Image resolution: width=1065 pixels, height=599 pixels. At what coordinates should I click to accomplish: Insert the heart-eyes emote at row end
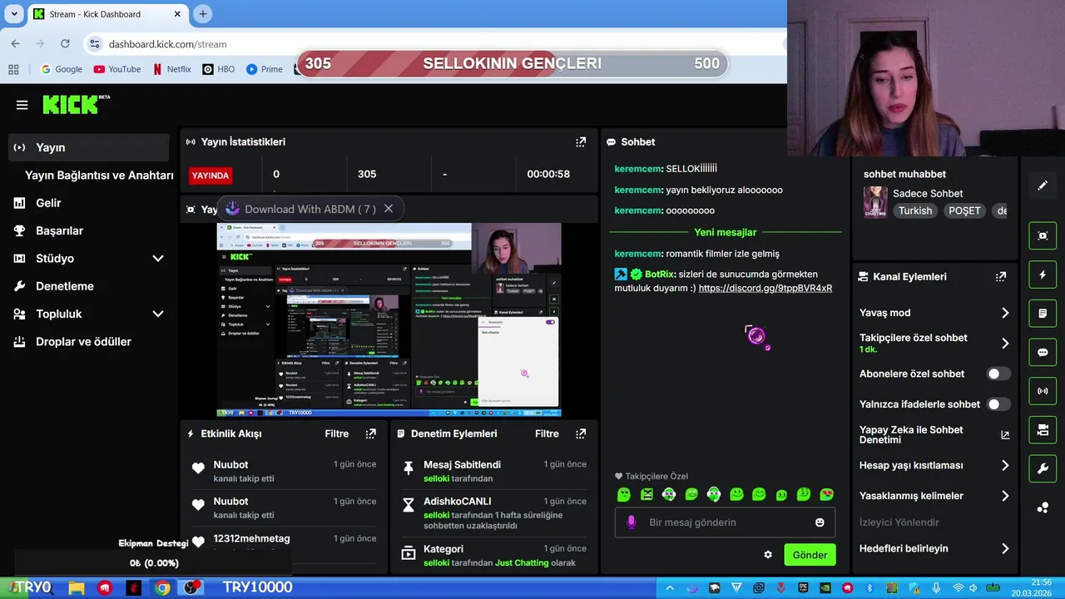point(826,495)
